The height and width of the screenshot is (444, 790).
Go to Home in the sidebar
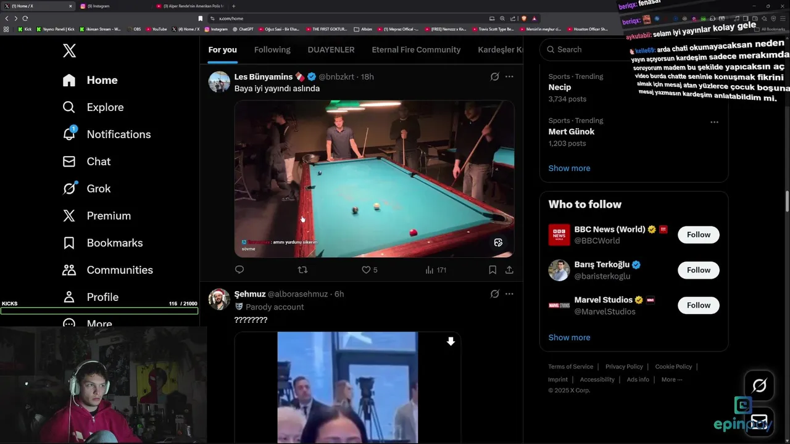90,80
